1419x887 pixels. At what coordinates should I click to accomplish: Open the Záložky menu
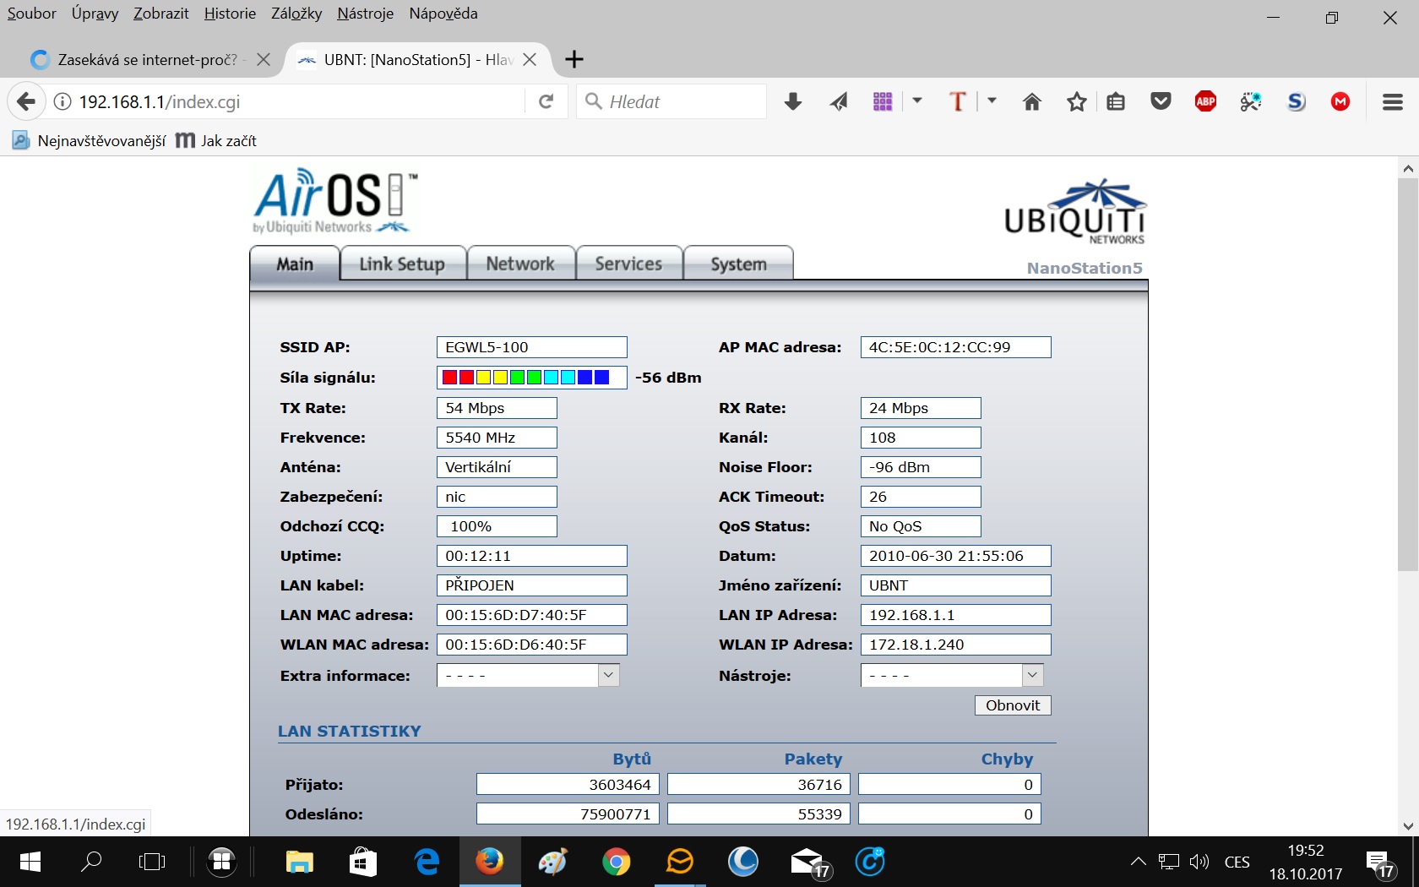click(296, 14)
